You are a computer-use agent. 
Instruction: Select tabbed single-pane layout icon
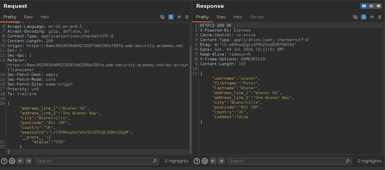tap(378, 6)
